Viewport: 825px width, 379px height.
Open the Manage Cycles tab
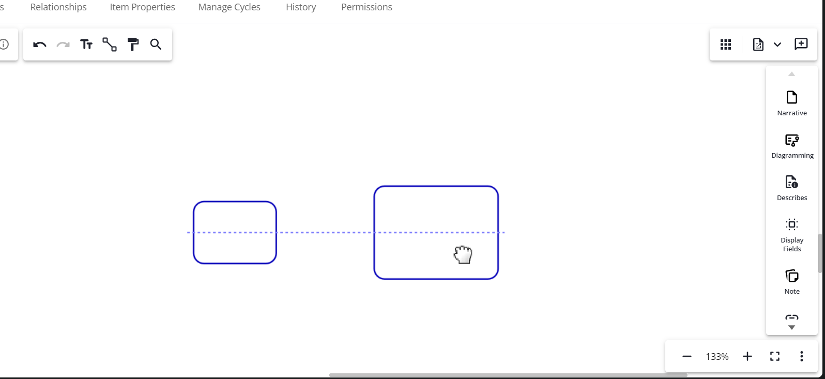coord(229,7)
